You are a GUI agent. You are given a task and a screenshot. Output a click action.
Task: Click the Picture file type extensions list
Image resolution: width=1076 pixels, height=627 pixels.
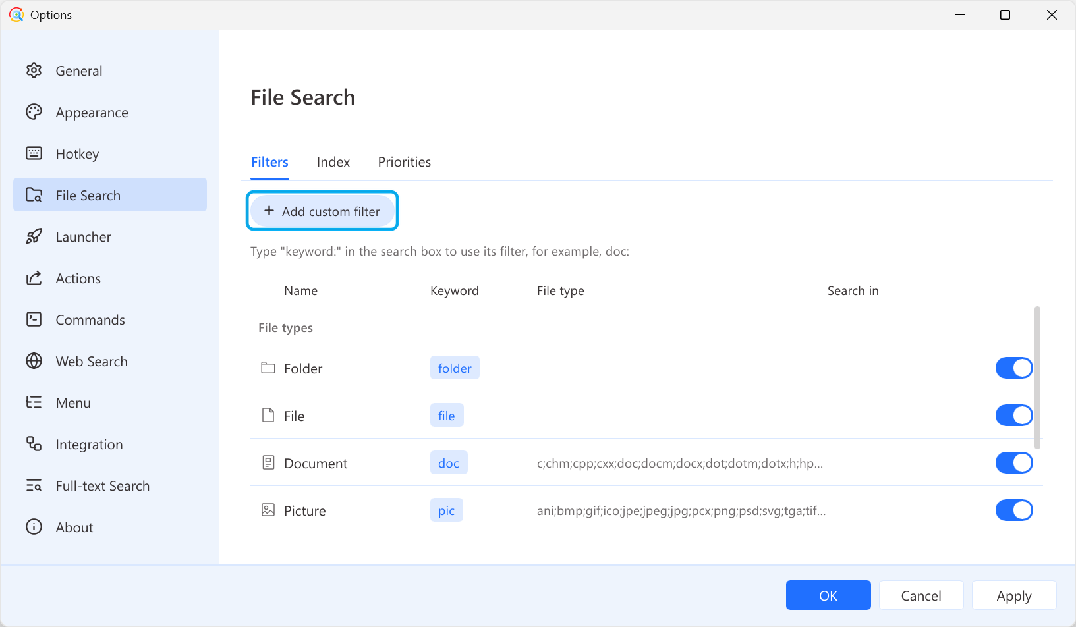pyautogui.click(x=681, y=510)
